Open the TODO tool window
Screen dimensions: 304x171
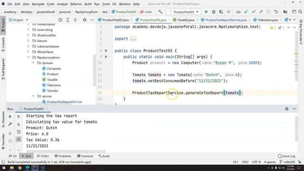43,156
